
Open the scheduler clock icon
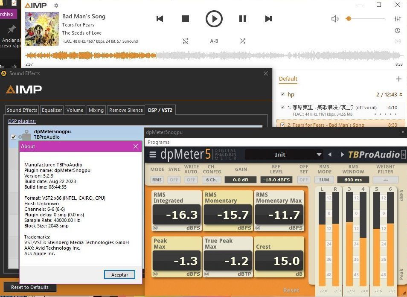[398, 31]
